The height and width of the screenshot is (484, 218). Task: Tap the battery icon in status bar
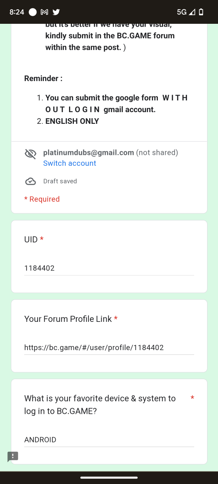coord(201,12)
